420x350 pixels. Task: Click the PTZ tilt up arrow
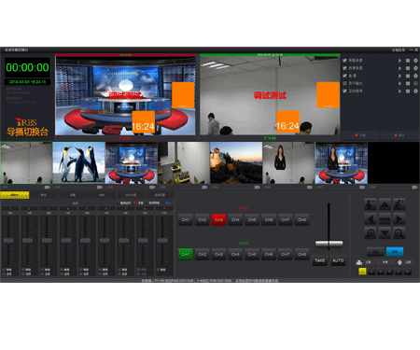(x=385, y=204)
